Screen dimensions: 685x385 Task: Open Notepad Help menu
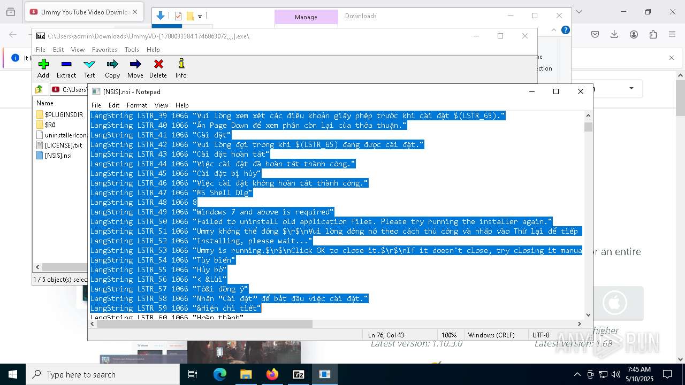coord(182,105)
